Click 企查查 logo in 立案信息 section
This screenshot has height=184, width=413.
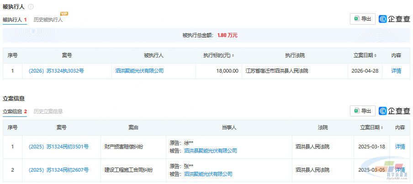pyautogui.click(x=394, y=111)
